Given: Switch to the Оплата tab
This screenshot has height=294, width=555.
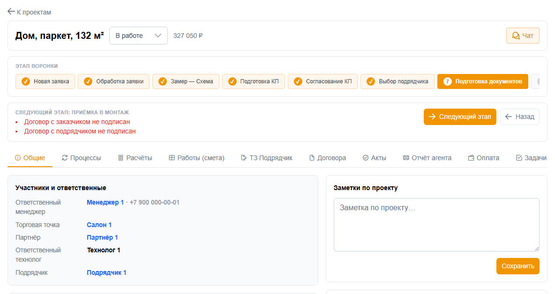Looking at the screenshot, I should click(483, 158).
